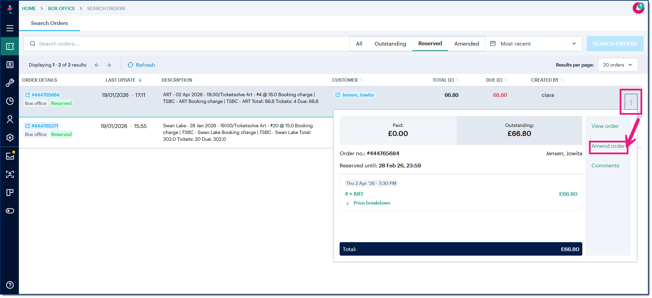
Task: Click the toggle-shaped icon in sidebar
Action: tap(10, 211)
